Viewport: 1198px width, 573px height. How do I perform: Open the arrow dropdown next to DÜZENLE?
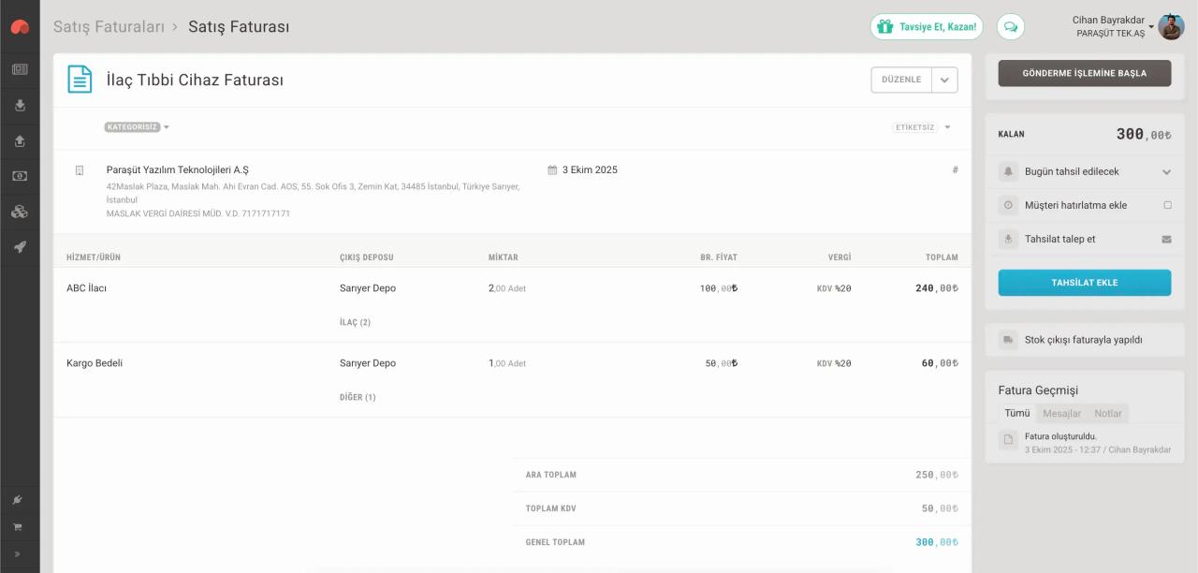944,81
